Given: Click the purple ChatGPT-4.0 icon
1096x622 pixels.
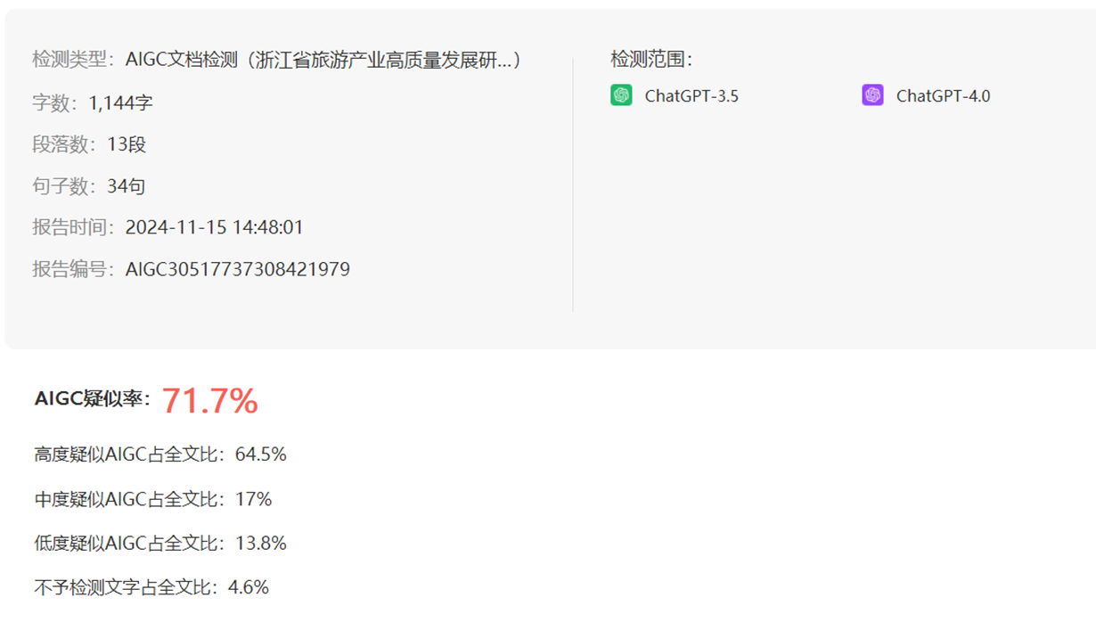Looking at the screenshot, I should point(872,95).
